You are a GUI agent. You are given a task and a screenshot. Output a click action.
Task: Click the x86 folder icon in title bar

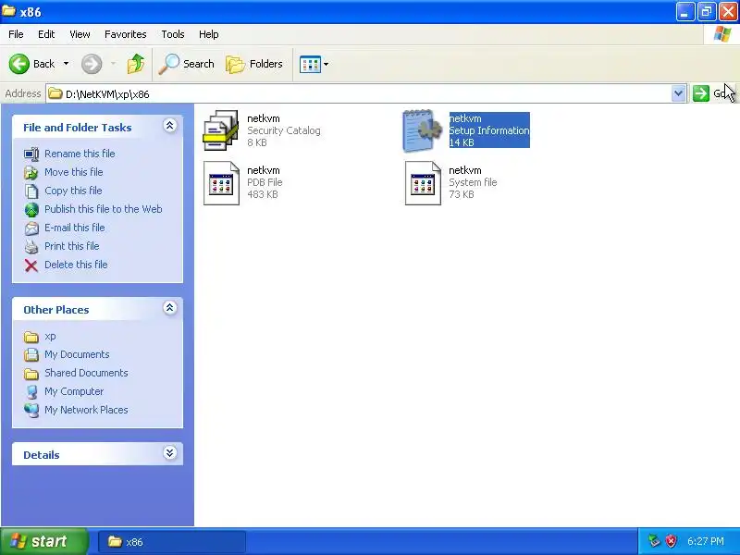tap(9, 11)
